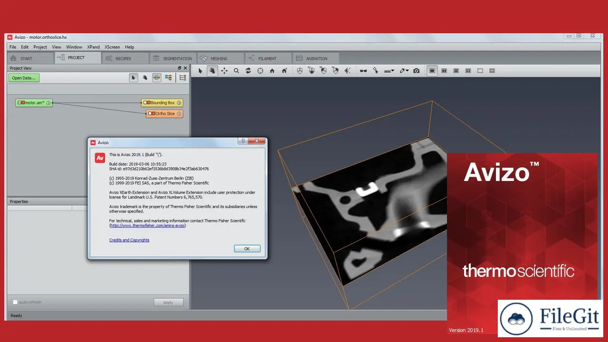Switch to four viewers layout
This screenshot has width=608, height=342.
click(468, 71)
